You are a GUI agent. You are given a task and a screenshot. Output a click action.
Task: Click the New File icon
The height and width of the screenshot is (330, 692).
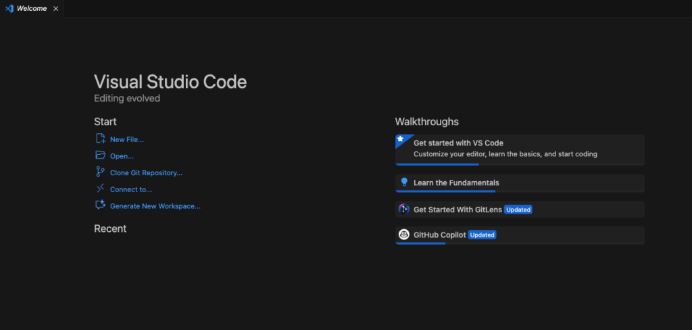tap(100, 139)
